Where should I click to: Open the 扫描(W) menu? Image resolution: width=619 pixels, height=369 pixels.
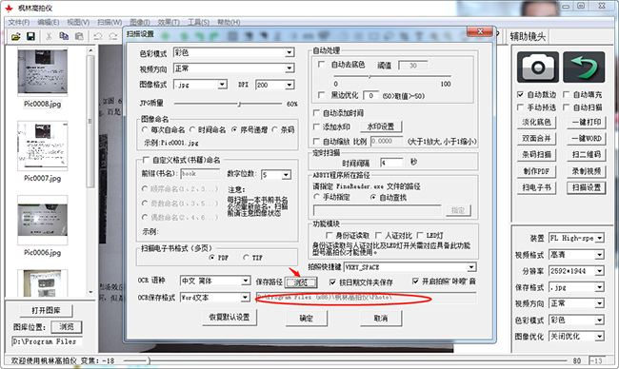(x=110, y=22)
